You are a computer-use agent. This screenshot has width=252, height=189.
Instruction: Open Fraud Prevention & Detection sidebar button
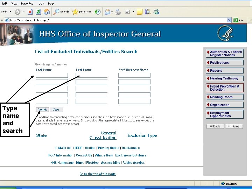pyautogui.click(x=225, y=88)
